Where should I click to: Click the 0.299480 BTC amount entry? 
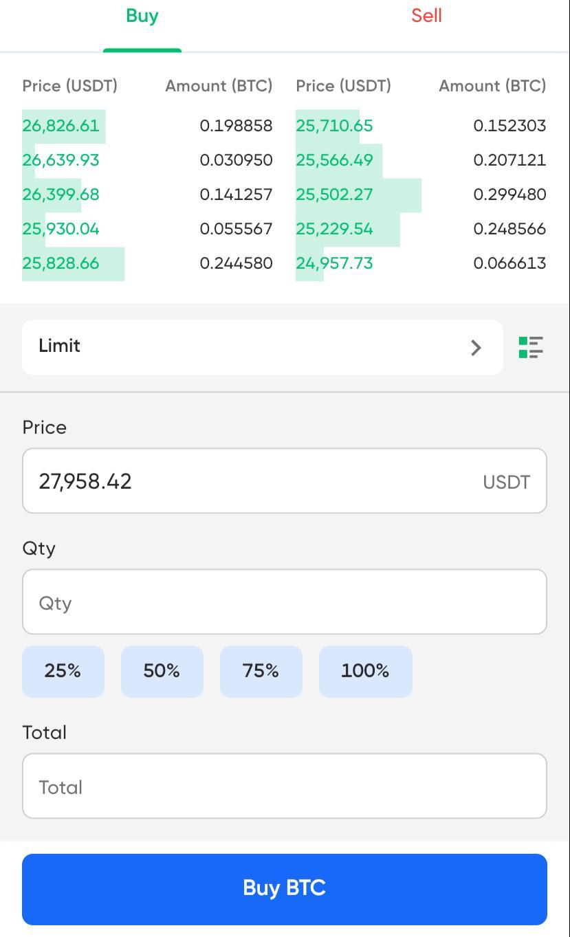pyautogui.click(x=509, y=195)
